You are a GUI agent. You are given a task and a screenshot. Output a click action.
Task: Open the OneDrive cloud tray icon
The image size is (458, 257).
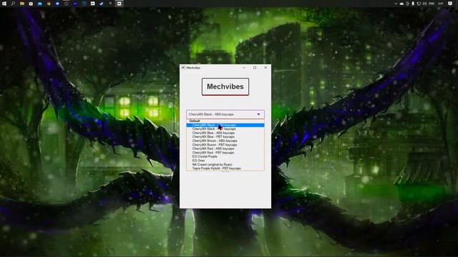tap(401, 4)
